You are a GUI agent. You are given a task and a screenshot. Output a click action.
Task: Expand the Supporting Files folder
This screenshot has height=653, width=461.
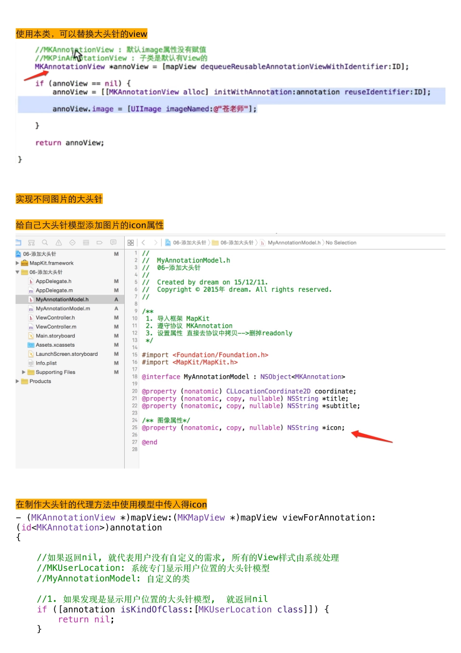(24, 372)
